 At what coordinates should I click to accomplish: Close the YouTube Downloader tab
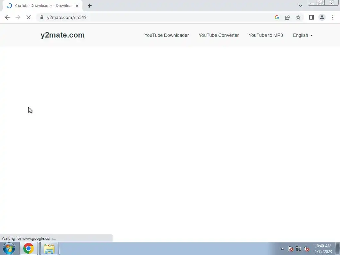77,6
